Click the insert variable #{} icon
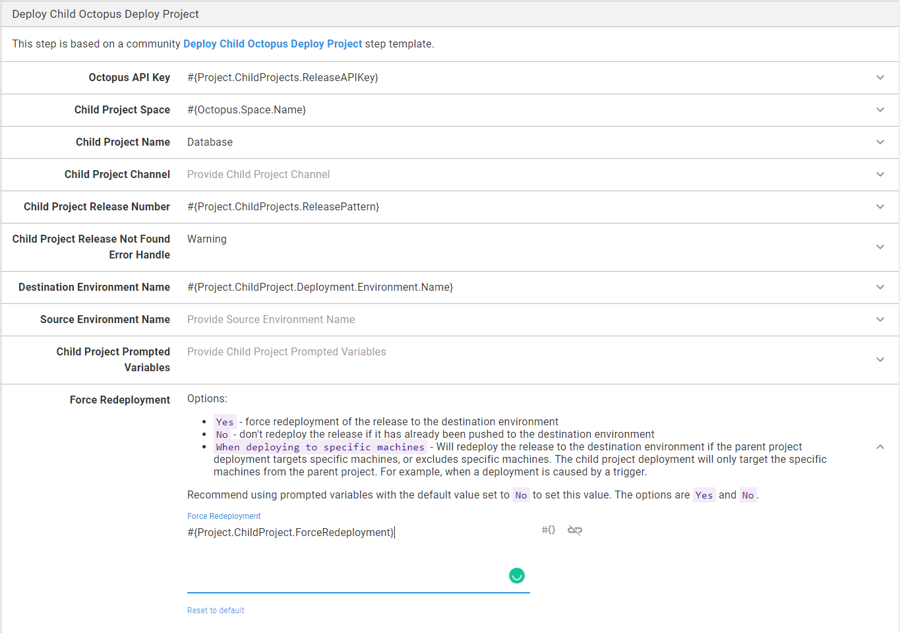This screenshot has height=633, width=900. tap(548, 529)
